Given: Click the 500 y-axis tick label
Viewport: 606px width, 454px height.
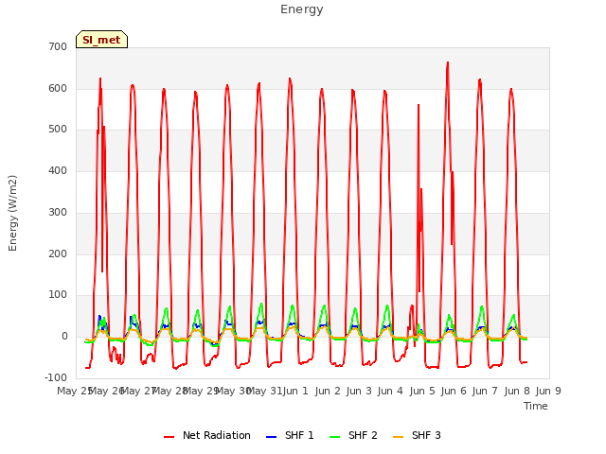Looking at the screenshot, I should [58, 130].
